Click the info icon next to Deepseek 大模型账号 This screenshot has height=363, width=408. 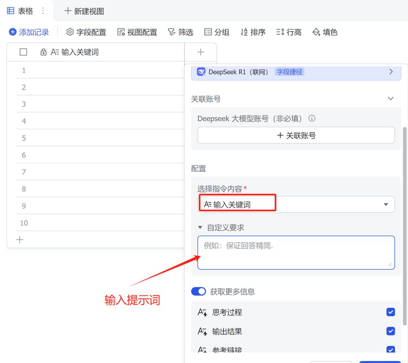312,118
